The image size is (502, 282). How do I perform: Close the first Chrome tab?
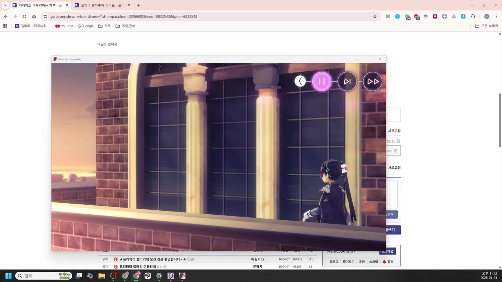(67, 5)
